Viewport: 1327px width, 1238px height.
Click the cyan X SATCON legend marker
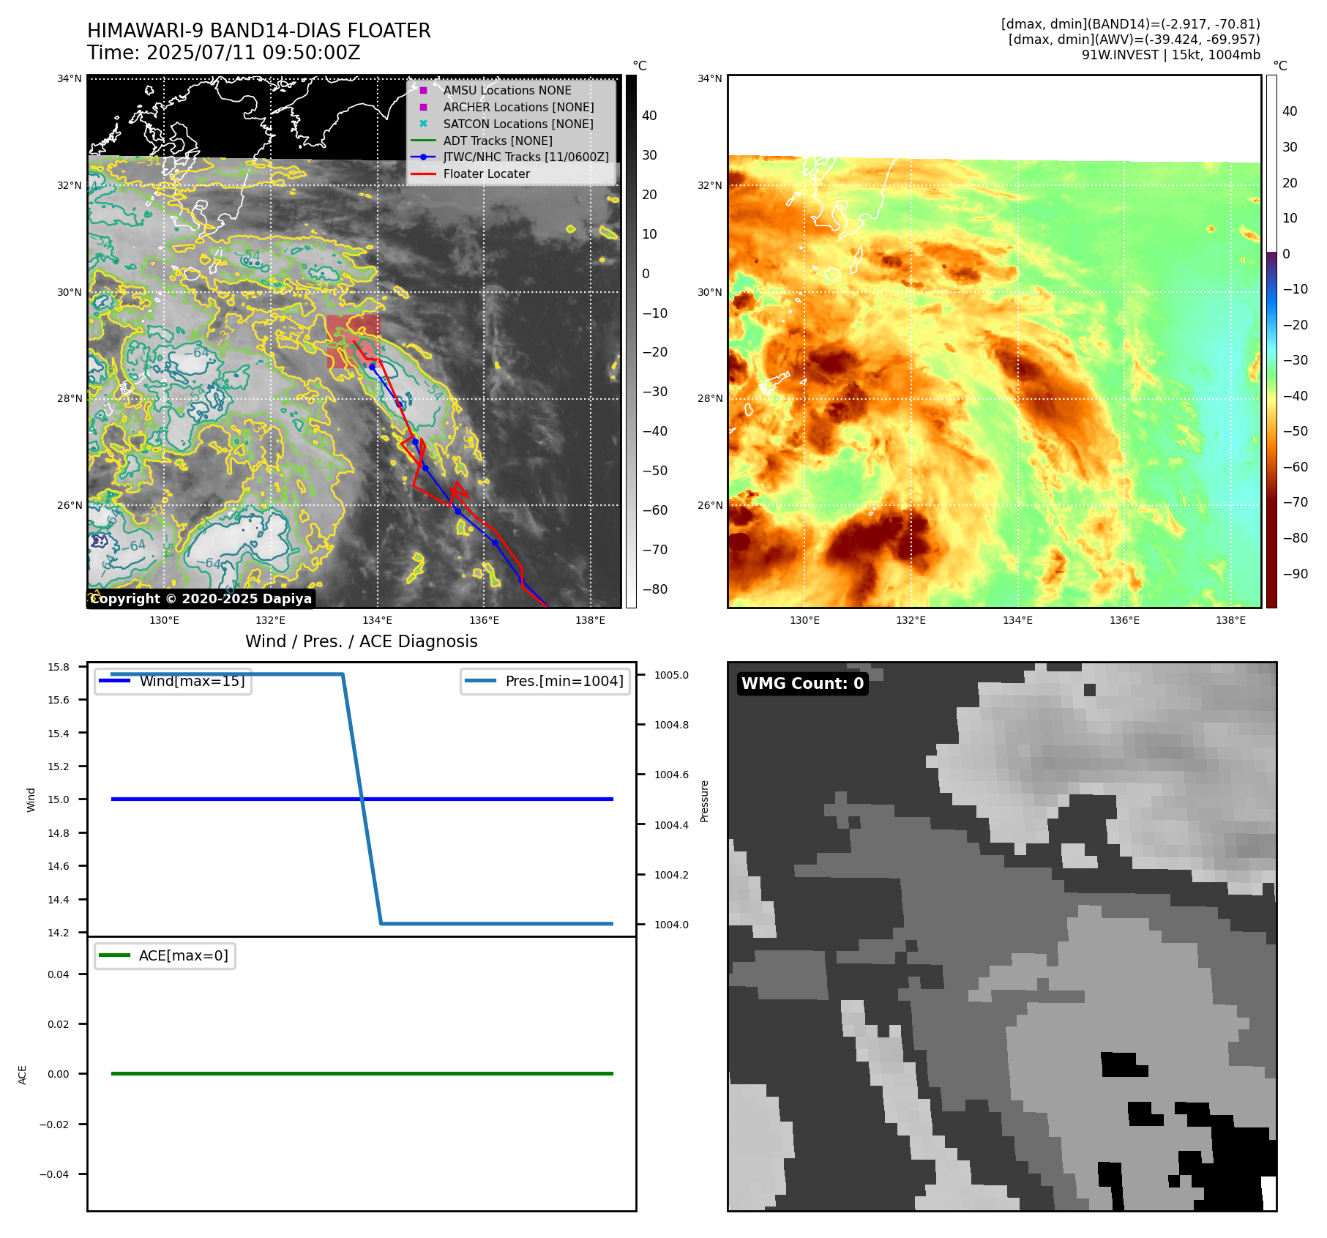tap(423, 124)
